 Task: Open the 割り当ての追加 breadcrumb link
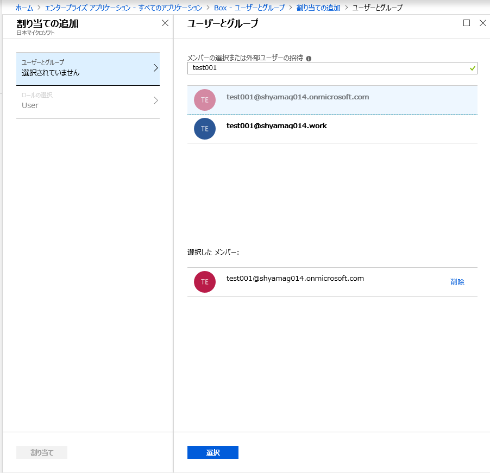click(x=318, y=8)
